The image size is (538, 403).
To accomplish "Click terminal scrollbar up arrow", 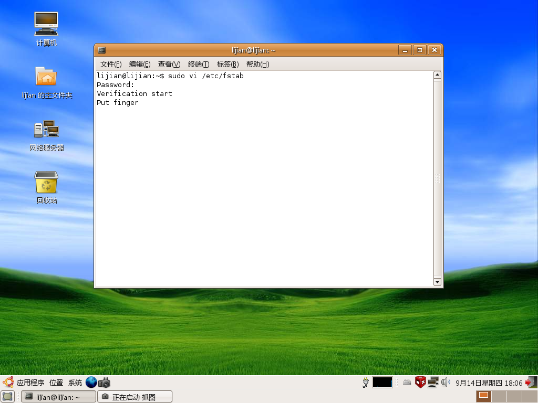I will click(x=437, y=75).
